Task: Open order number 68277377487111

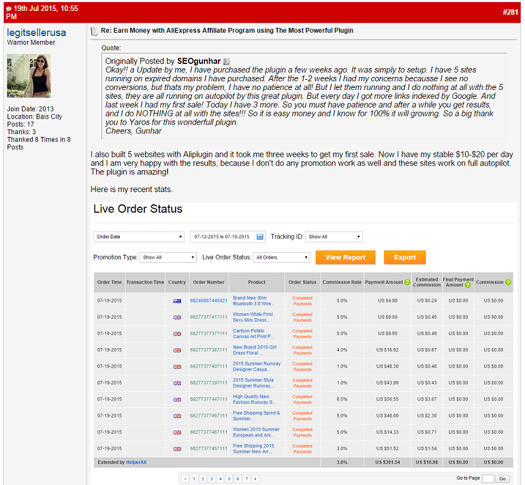Action: [x=208, y=432]
